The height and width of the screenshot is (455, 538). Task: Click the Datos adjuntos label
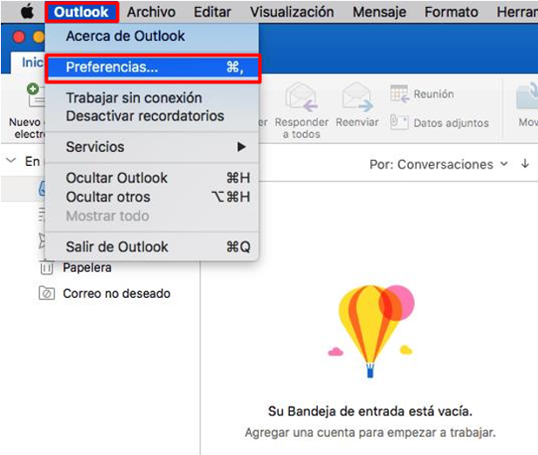coord(452,123)
